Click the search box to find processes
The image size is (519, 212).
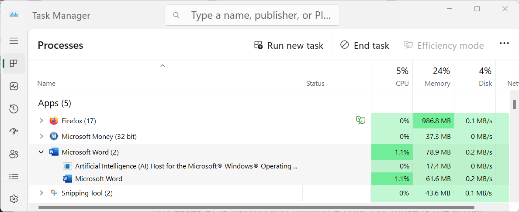252,15
